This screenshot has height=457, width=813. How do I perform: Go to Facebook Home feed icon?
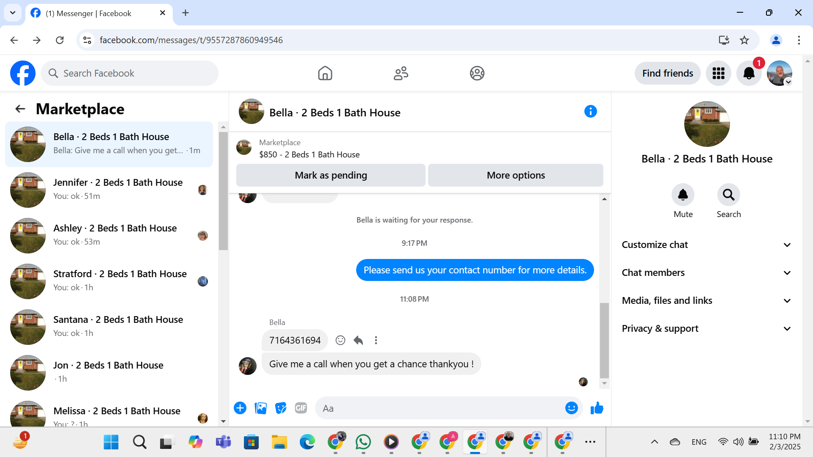point(325,73)
